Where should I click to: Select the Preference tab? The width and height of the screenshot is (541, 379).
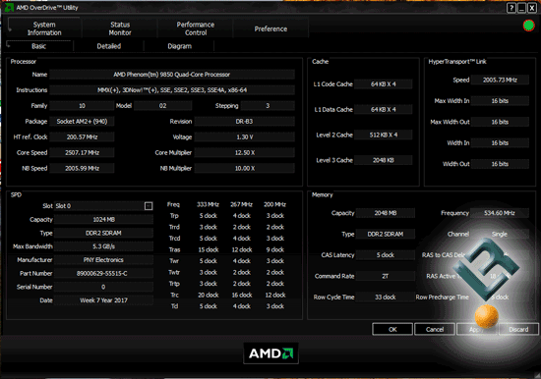tap(270, 28)
